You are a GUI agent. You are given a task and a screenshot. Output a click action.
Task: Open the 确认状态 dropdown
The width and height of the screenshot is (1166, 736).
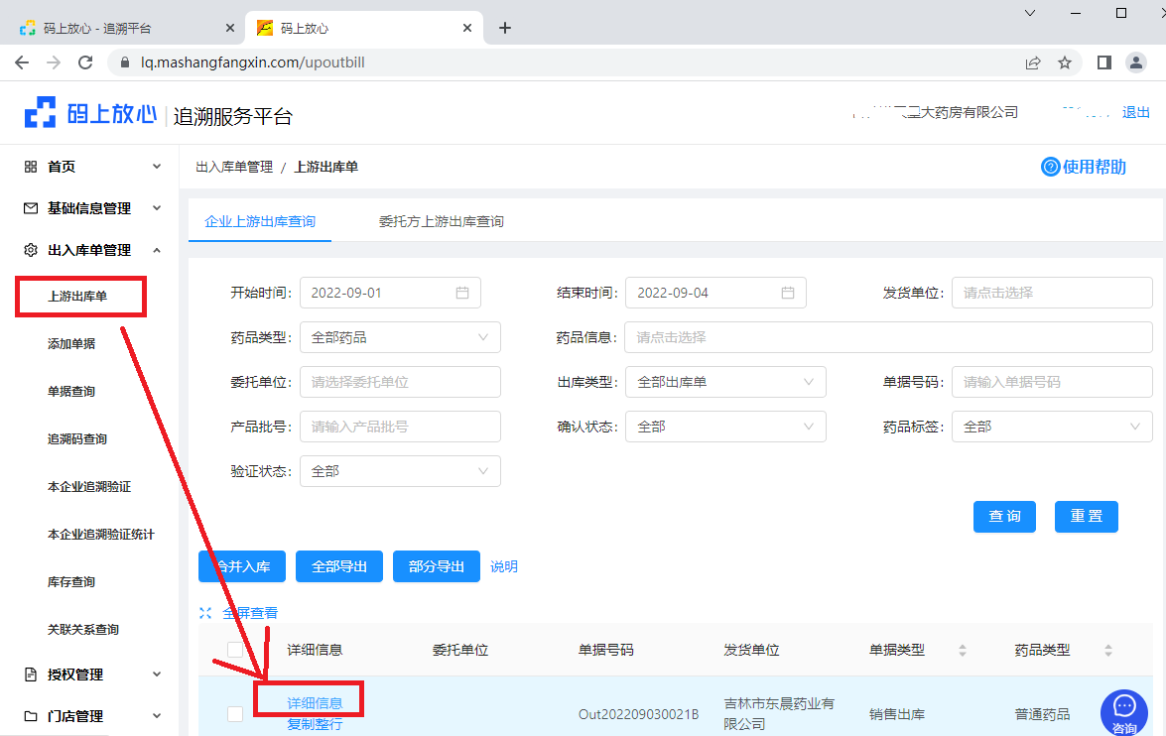click(x=725, y=427)
